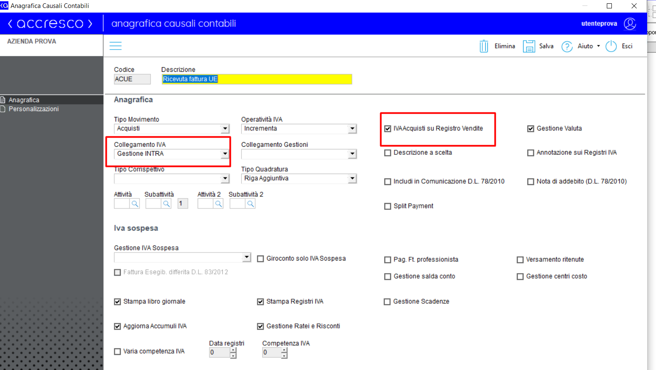Check Versamento ritenute option
The height and width of the screenshot is (370, 656).
tap(520, 260)
